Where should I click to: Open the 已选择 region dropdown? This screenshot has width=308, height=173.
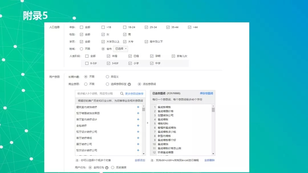pyautogui.click(x=121, y=49)
